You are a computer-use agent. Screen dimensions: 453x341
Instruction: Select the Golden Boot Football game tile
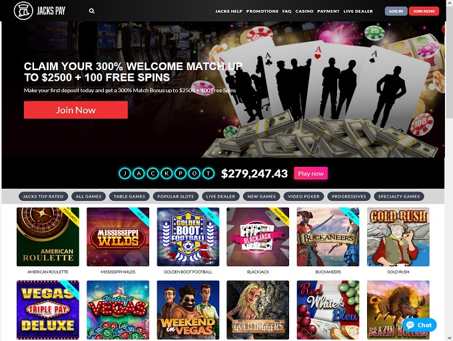tap(188, 237)
